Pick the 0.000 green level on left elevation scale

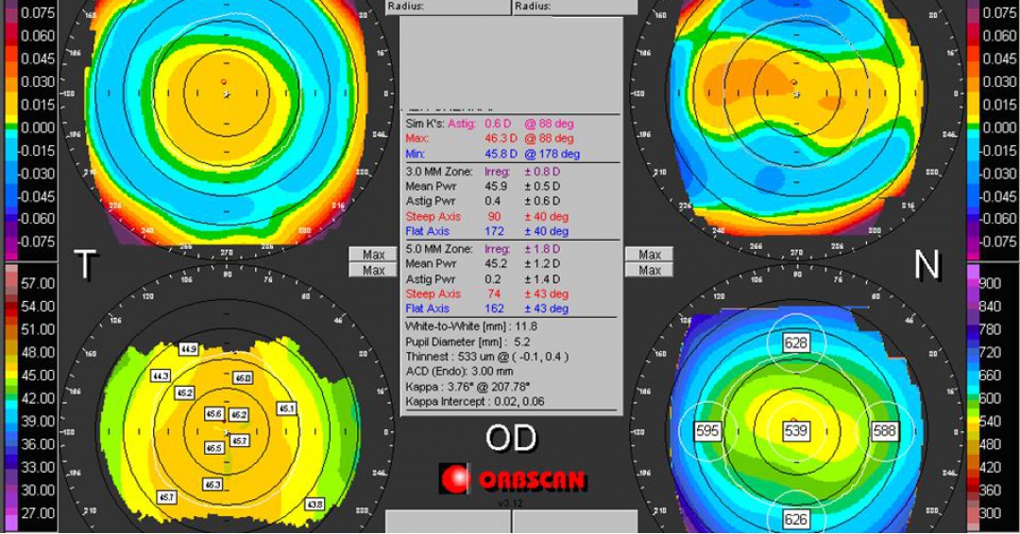point(37,127)
